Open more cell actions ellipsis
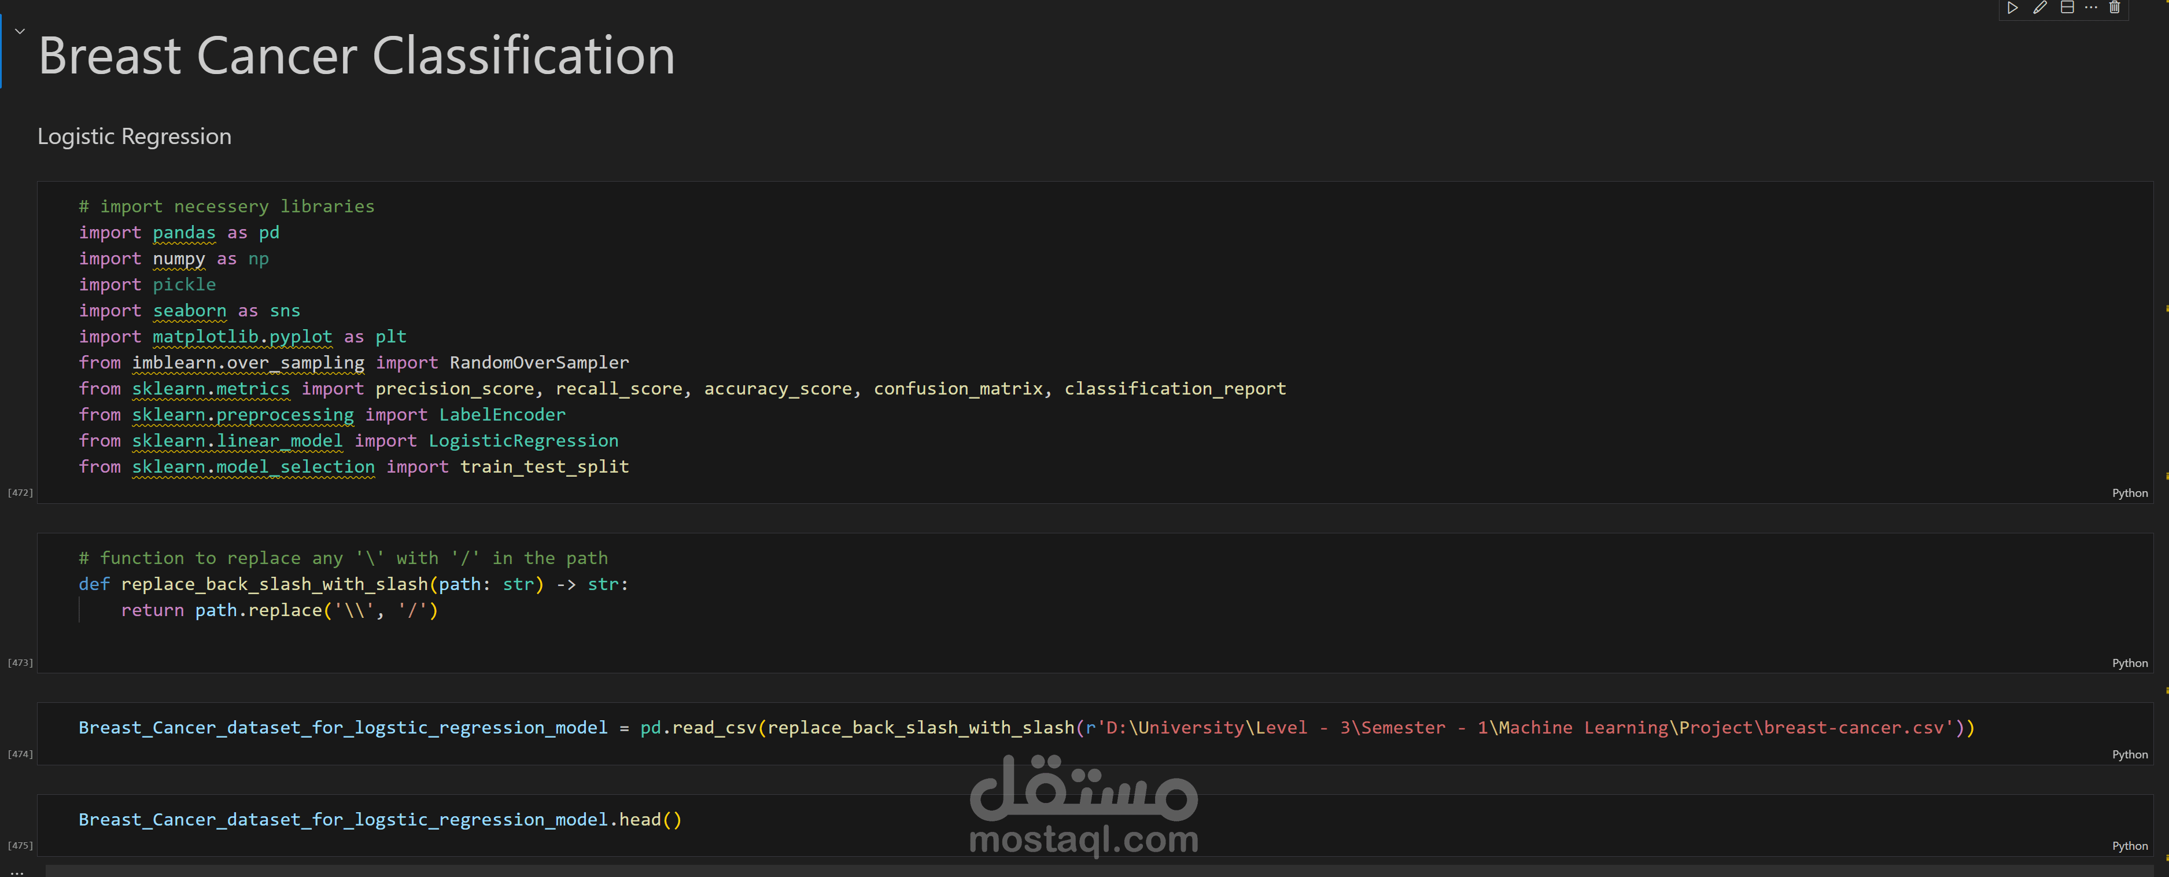The width and height of the screenshot is (2169, 877). pyautogui.click(x=2091, y=8)
